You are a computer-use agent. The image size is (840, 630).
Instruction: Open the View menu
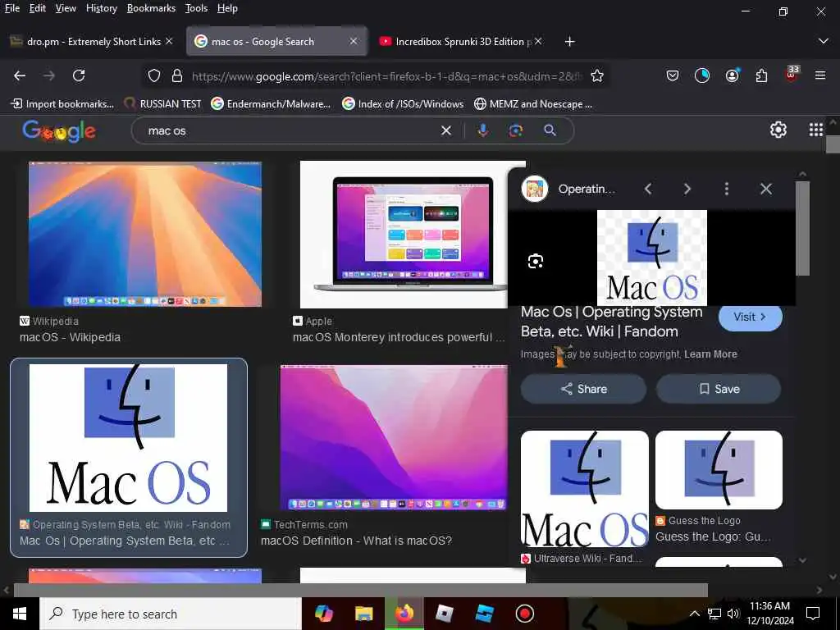[66, 8]
